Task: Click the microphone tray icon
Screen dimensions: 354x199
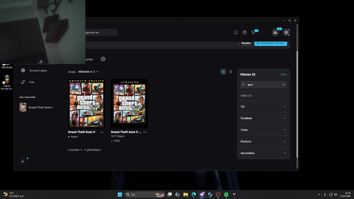Action: click(325, 195)
